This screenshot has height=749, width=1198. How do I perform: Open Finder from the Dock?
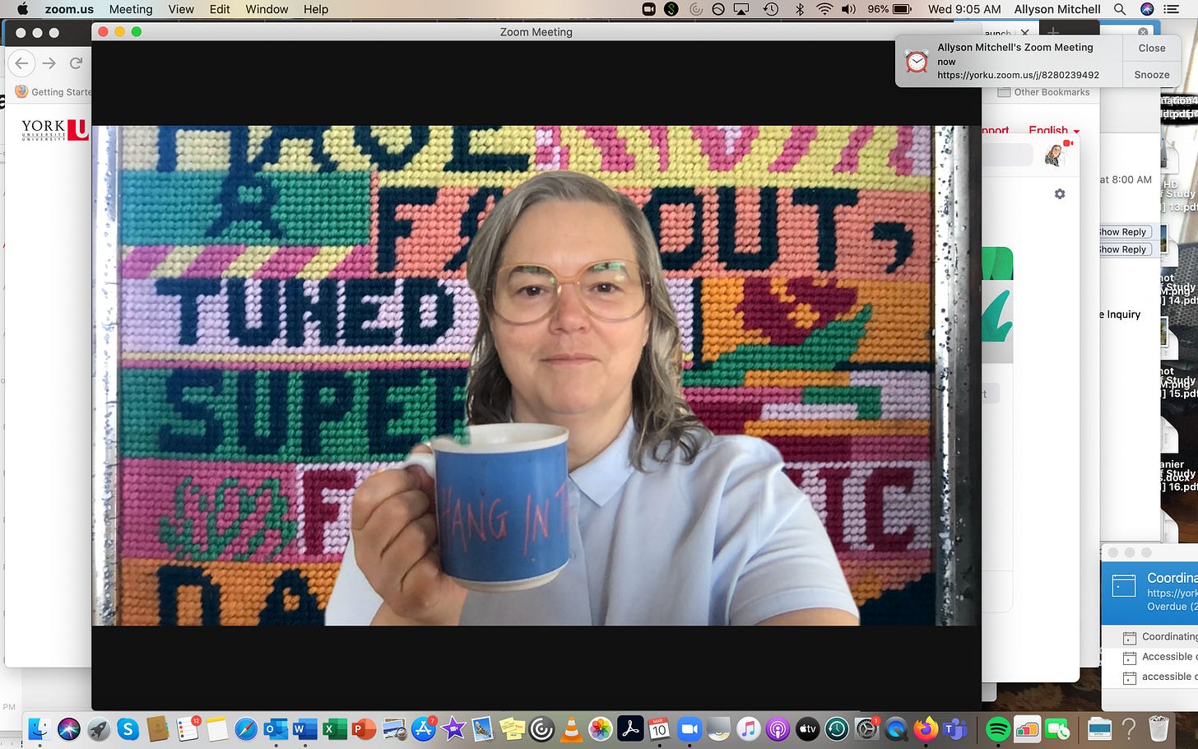(39, 728)
